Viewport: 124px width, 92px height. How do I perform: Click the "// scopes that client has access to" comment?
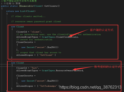pos(39,52)
